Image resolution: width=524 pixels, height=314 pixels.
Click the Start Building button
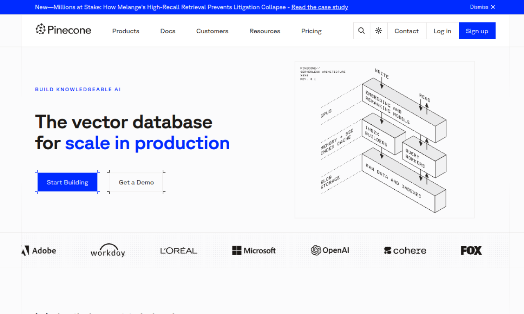tap(68, 182)
